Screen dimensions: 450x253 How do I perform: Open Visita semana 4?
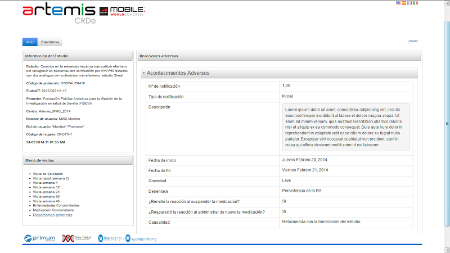[x=45, y=183]
